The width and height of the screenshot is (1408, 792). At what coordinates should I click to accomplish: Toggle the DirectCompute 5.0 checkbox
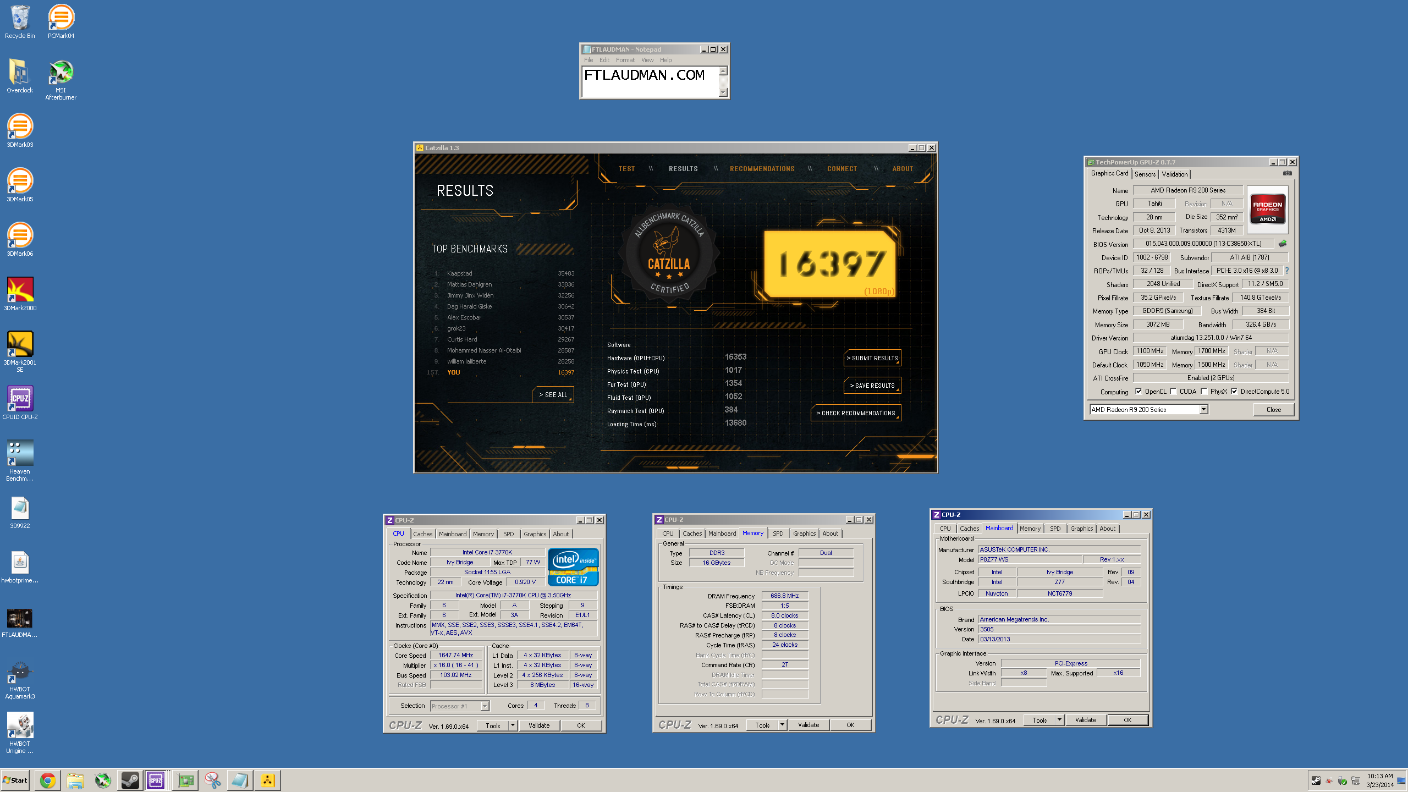tap(1234, 392)
